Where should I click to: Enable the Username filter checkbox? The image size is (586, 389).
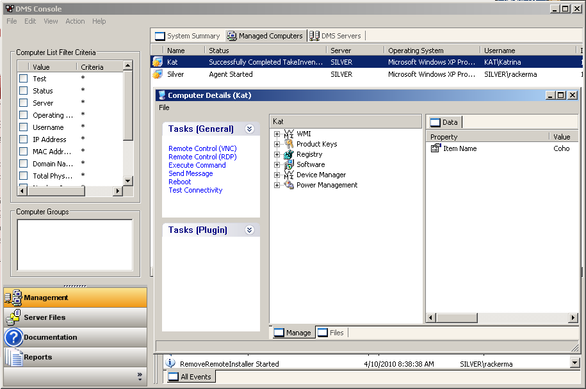tap(24, 127)
